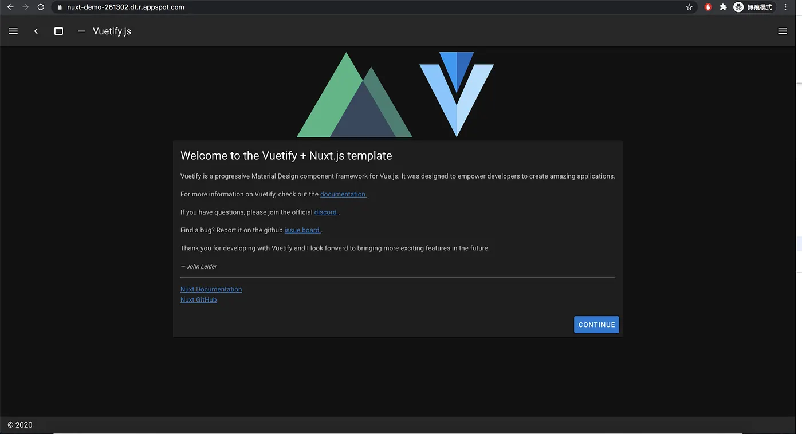Screen dimensions: 802x434
Task: Toggle fixed footer with the minus icon
Action: pyautogui.click(x=81, y=31)
